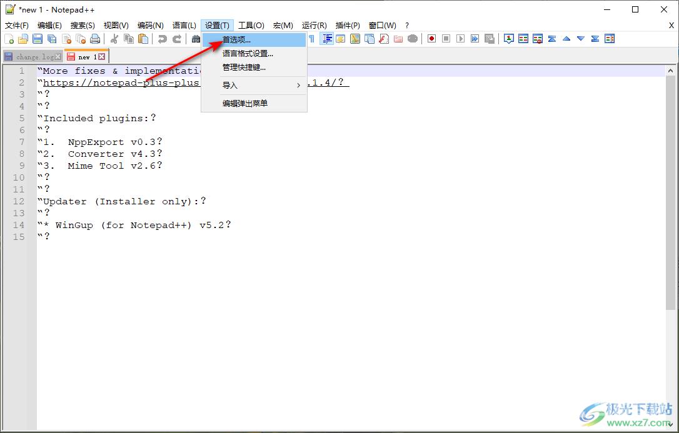Redo the edit using the toolbar arrow
The height and width of the screenshot is (433, 679).
pos(177,39)
